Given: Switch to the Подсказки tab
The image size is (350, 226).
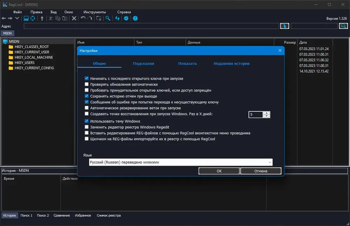Looking at the screenshot, I should coord(143,63).
